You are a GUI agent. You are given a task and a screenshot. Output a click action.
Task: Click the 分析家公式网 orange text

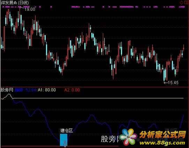click(163, 134)
